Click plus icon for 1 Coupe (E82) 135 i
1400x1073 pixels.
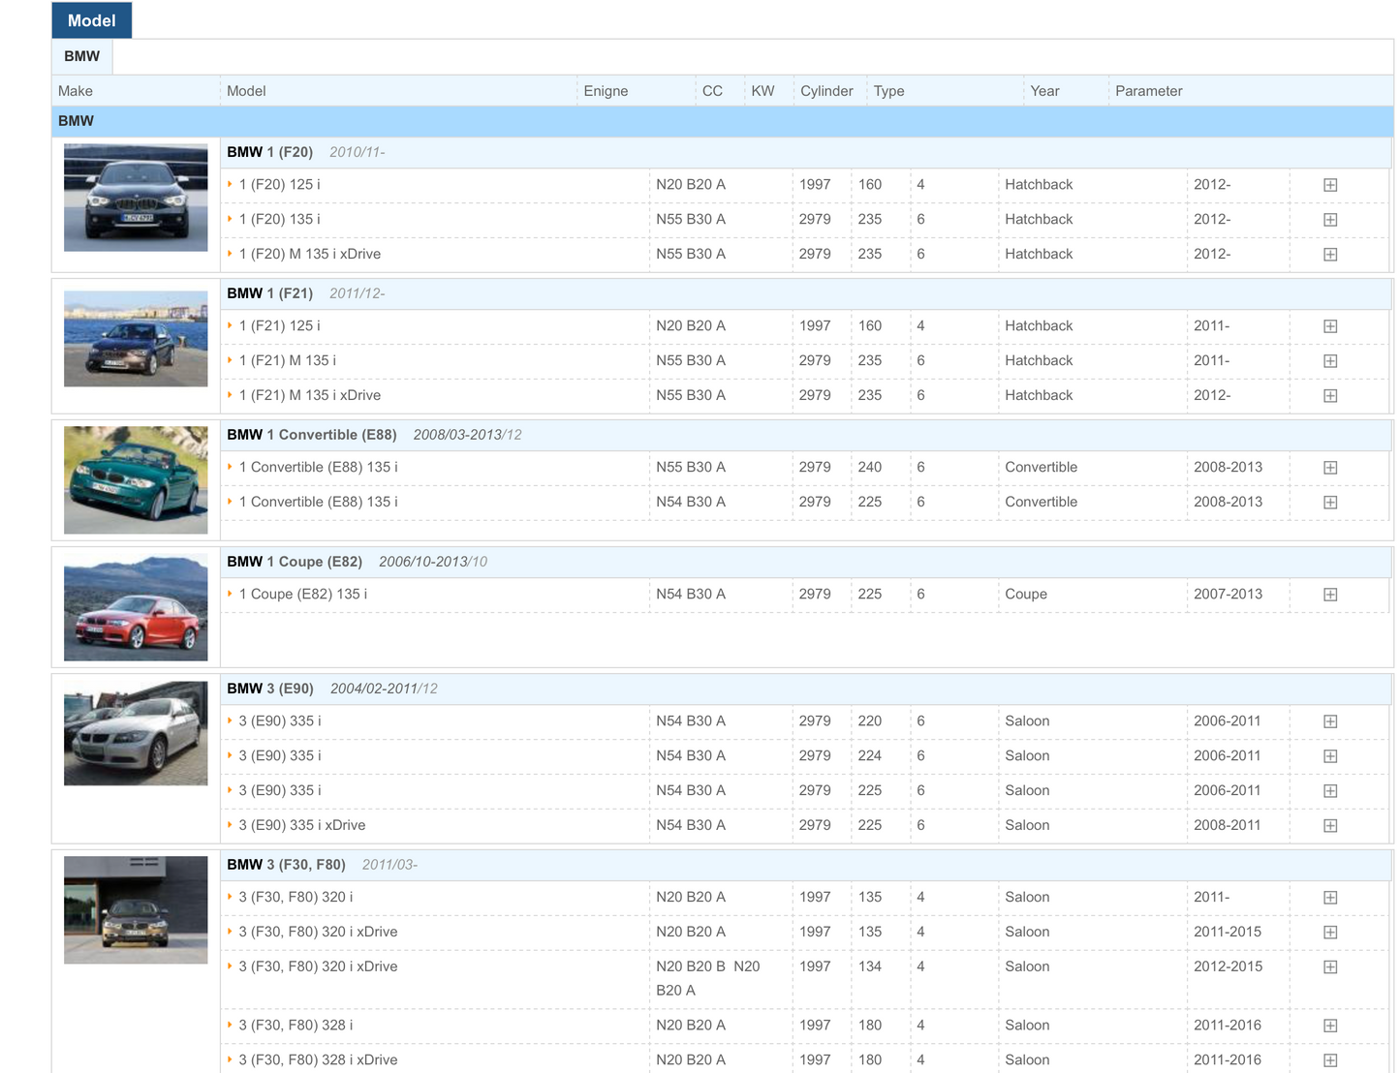tap(1330, 595)
